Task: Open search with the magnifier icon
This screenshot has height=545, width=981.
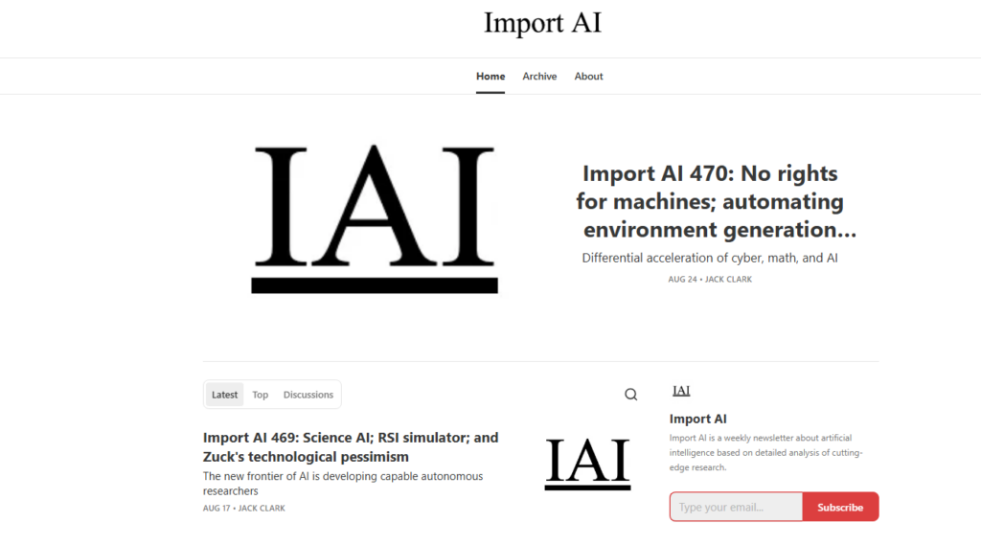Action: [x=630, y=395]
